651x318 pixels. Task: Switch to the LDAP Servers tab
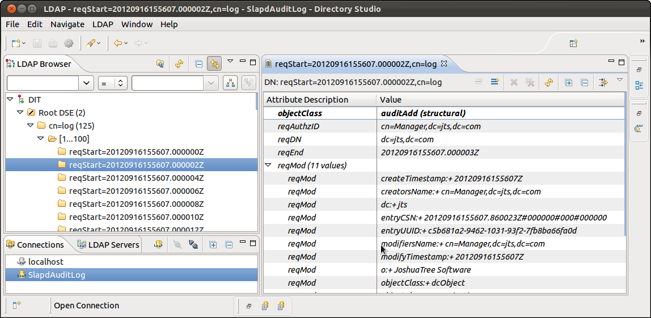tap(108, 245)
